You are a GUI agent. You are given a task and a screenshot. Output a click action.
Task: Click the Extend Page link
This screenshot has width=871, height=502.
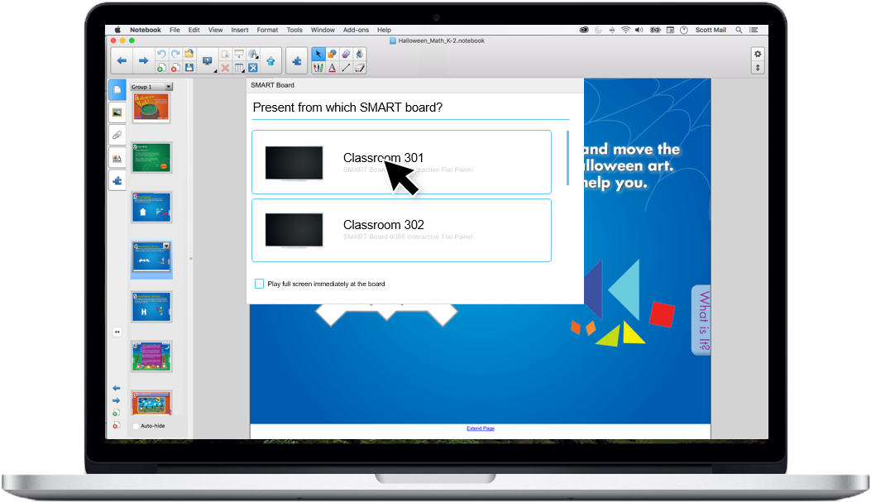[480, 428]
